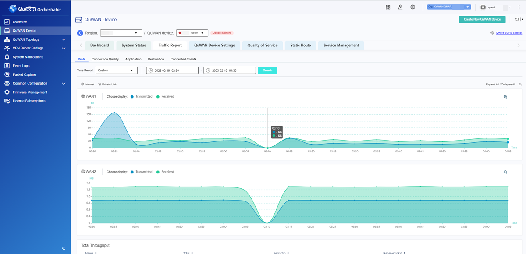526x254 pixels.
Task: Expand the QuWAN Topology submenu chevron
Action: click(64, 39)
